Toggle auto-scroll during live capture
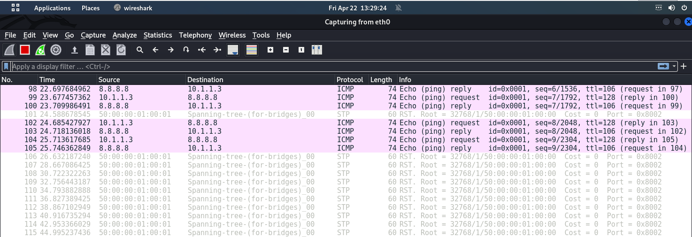The width and height of the screenshot is (692, 237). (x=232, y=50)
